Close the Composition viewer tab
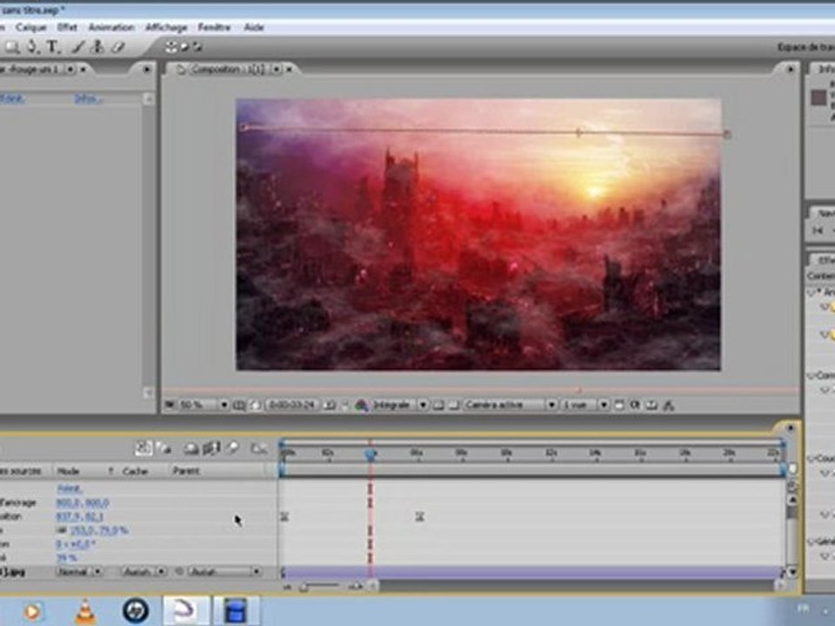Image resolution: width=835 pixels, height=626 pixels. click(x=289, y=70)
